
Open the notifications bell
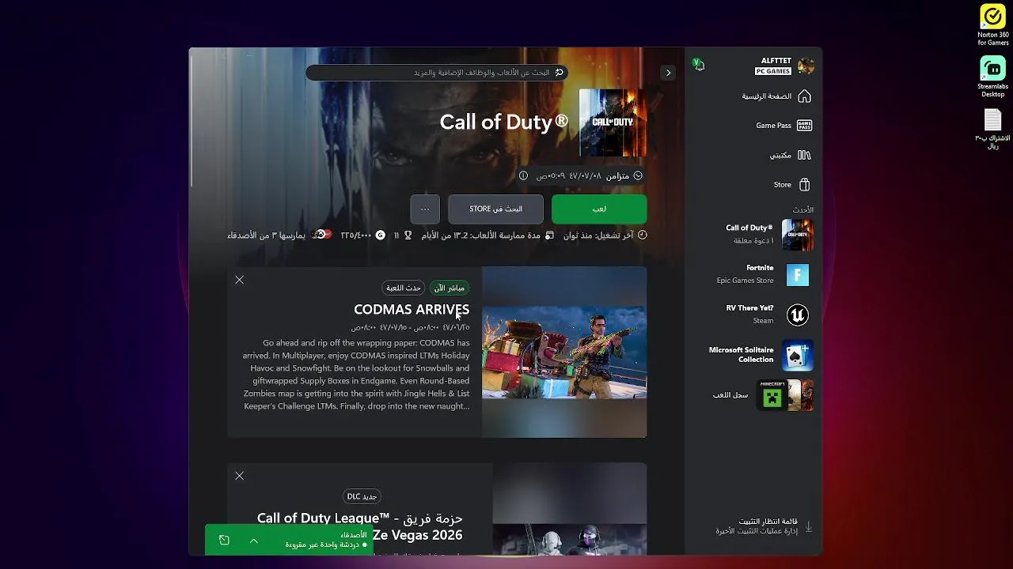pos(698,64)
